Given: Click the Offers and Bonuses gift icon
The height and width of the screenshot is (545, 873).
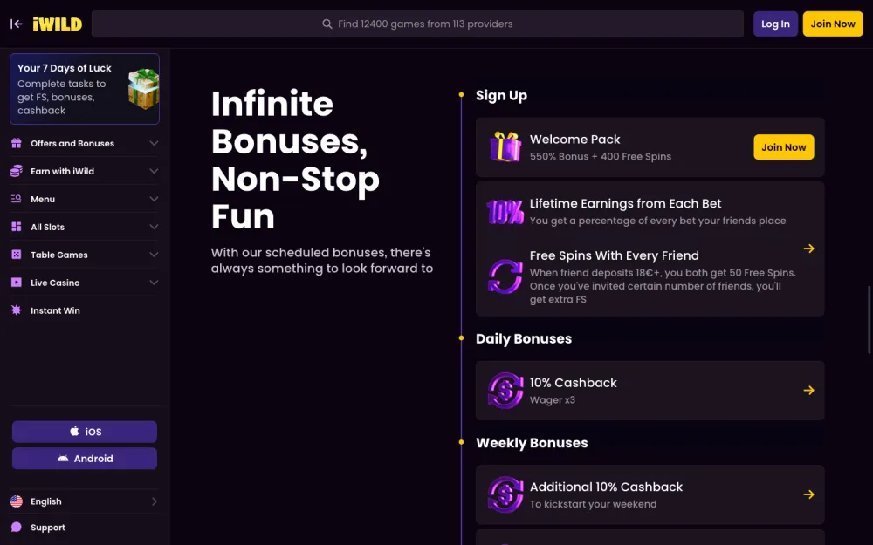Looking at the screenshot, I should pos(16,144).
